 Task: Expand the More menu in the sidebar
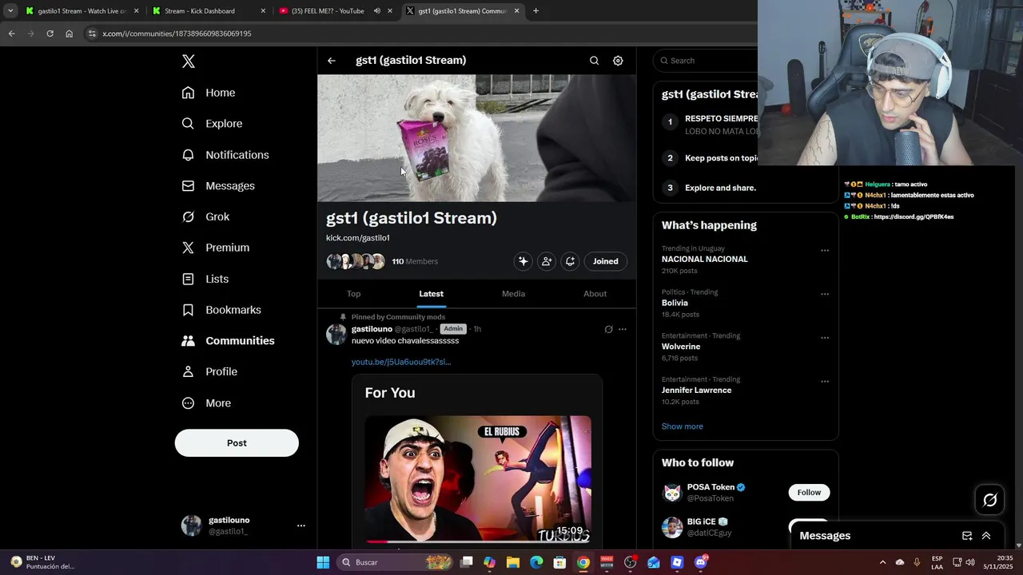(x=205, y=403)
